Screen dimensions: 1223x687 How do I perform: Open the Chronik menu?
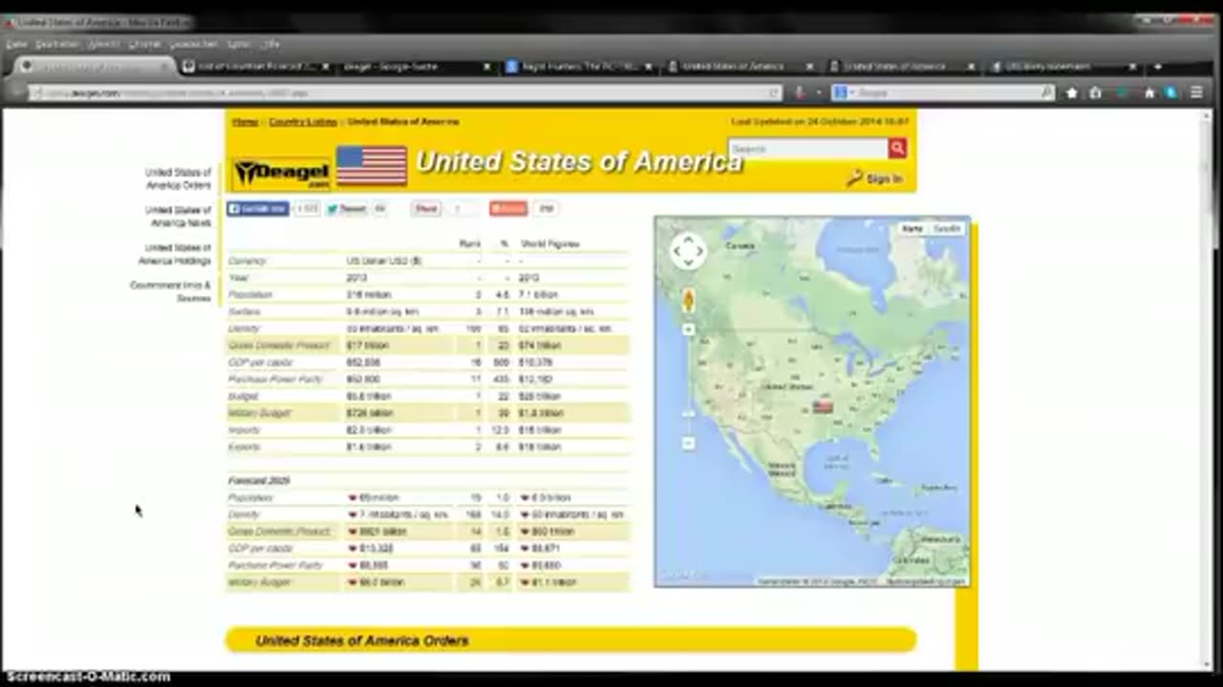[144, 44]
